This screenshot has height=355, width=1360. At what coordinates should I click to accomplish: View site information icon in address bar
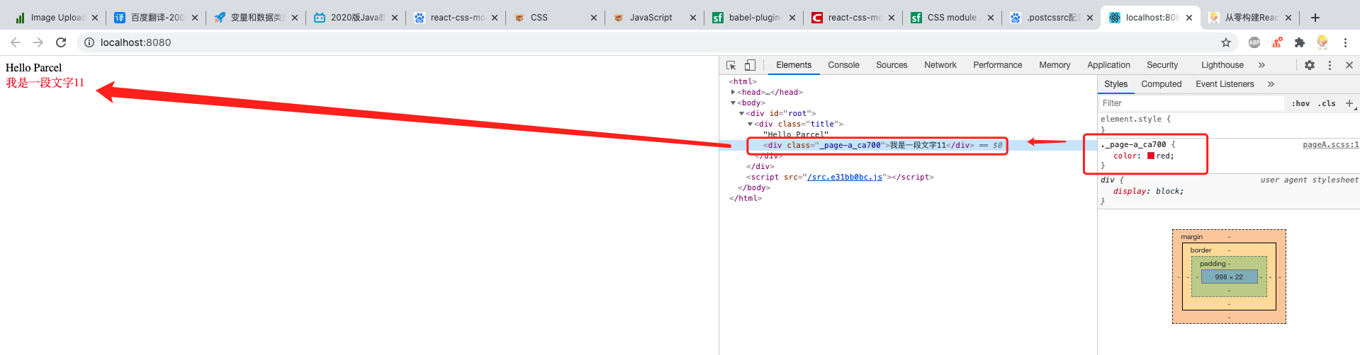pos(89,42)
